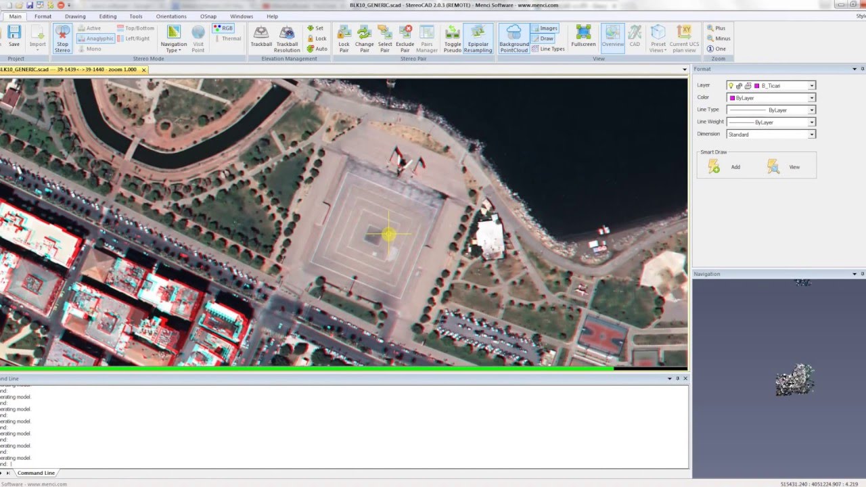This screenshot has height=487, width=866.
Task: Click the green progress bar below the image
Action: click(x=306, y=369)
